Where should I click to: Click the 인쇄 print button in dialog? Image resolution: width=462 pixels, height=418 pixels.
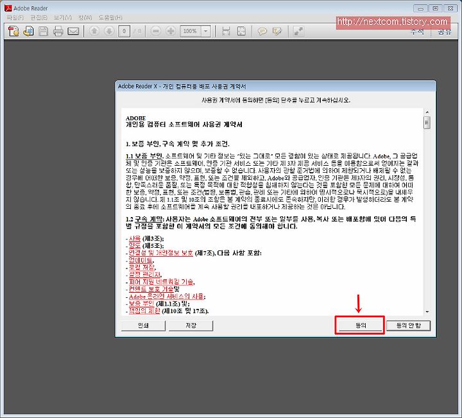point(143,326)
